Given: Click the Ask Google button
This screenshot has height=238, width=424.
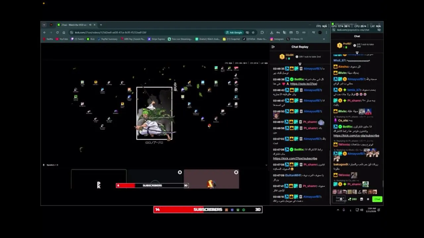Looking at the screenshot, I should point(234,32).
